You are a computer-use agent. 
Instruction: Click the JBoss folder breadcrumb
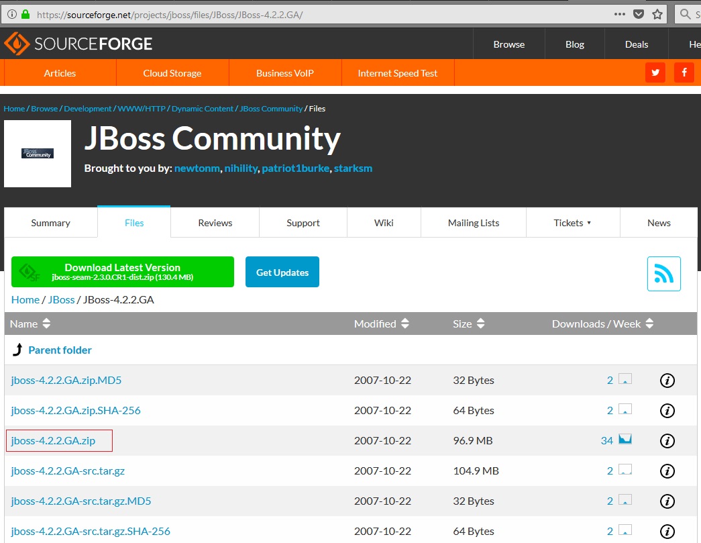[x=61, y=299]
